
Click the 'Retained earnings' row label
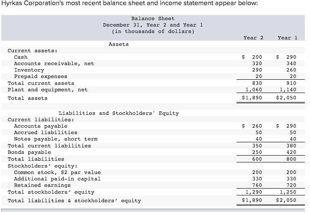tap(42, 186)
